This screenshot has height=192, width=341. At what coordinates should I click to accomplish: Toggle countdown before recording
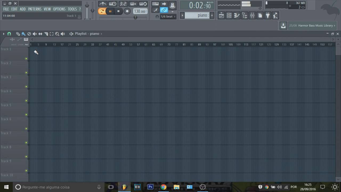tap(123, 4)
